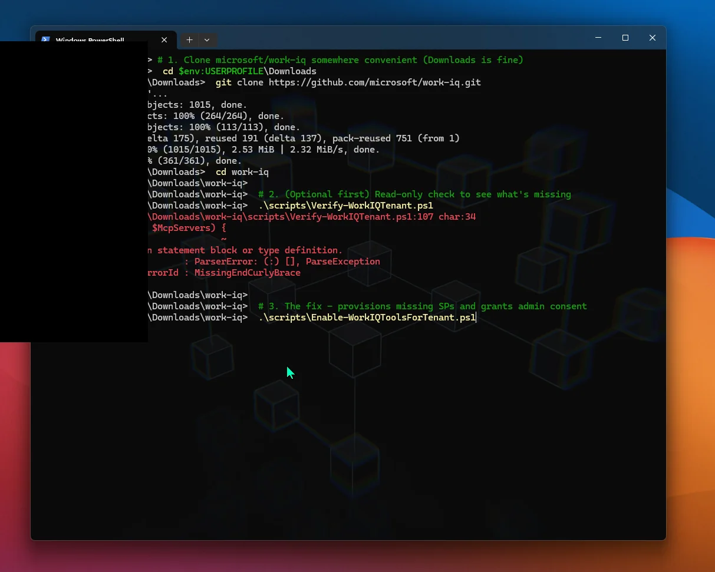Maximize the terminal window
The height and width of the screenshot is (572, 715).
click(625, 38)
